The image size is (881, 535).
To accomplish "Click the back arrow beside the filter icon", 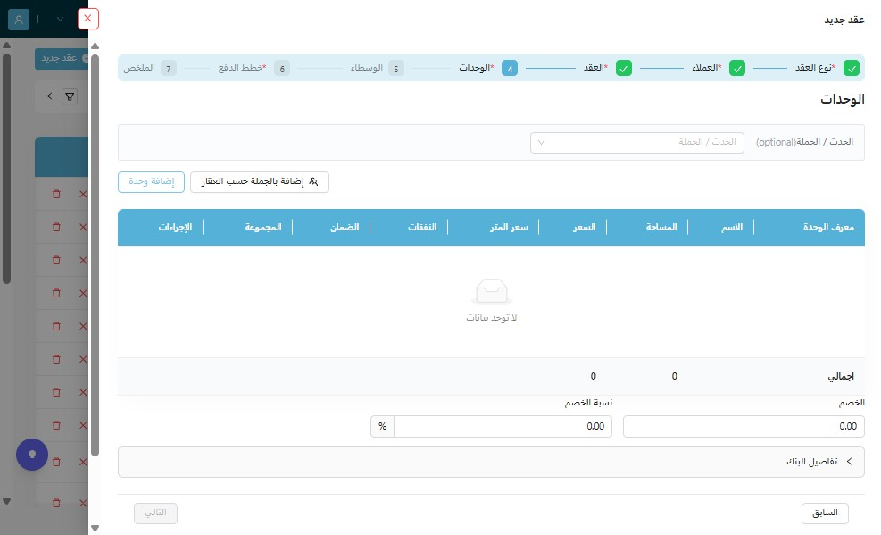I will [x=49, y=96].
